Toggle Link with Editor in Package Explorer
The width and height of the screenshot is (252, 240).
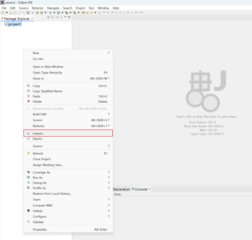pyautogui.click(x=52, y=17)
